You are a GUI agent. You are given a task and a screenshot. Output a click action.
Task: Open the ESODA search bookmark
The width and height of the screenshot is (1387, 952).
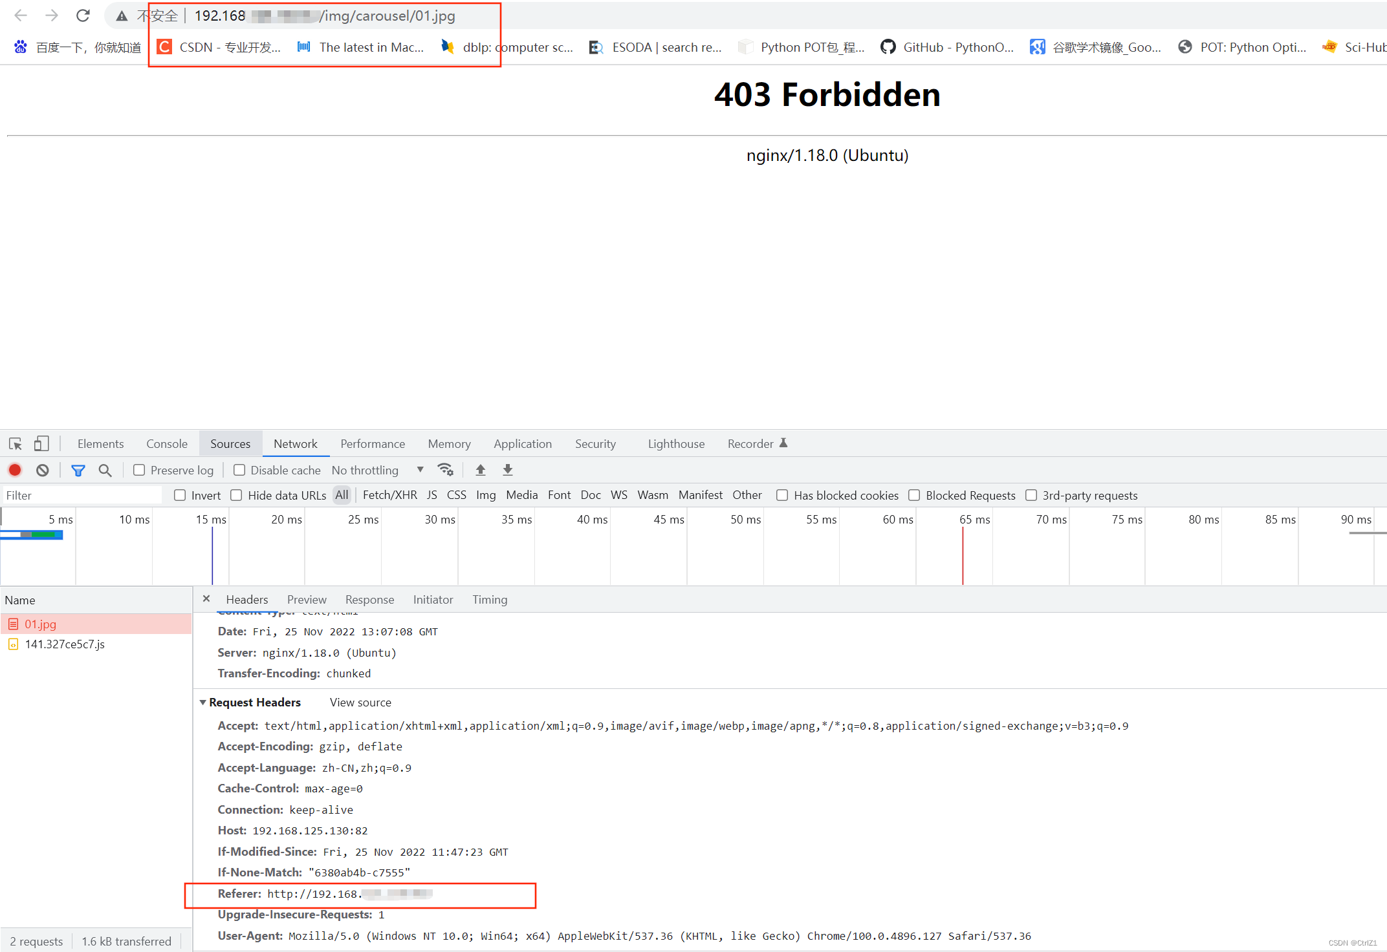click(x=655, y=47)
